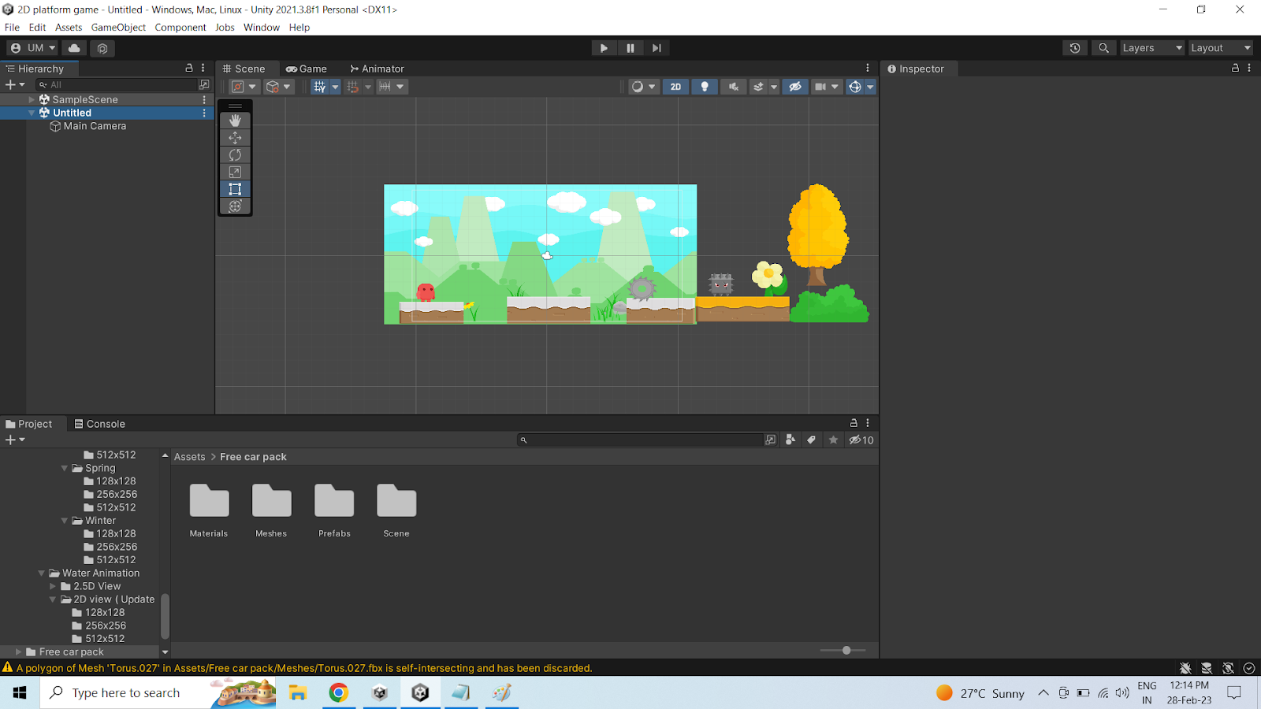
Task: Switch to the Game tab
Action: point(307,69)
